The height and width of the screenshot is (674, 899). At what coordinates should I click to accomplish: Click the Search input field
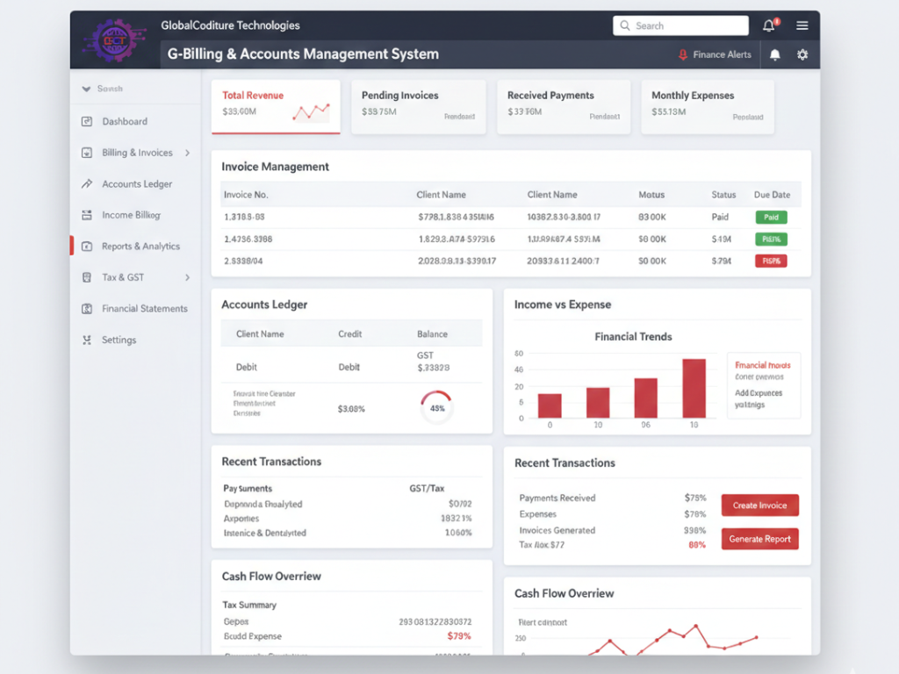pyautogui.click(x=680, y=25)
